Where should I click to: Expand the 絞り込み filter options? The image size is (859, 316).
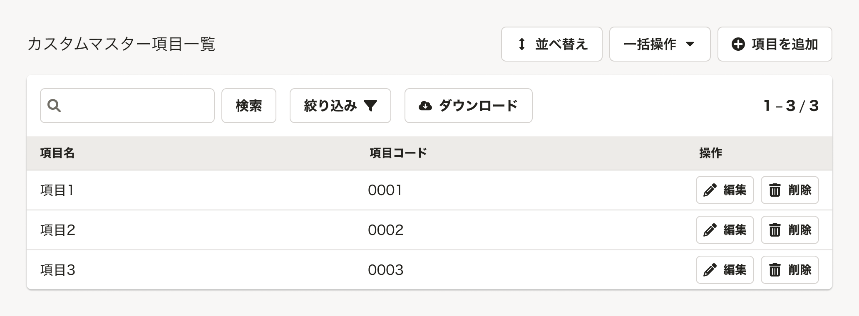click(x=340, y=106)
